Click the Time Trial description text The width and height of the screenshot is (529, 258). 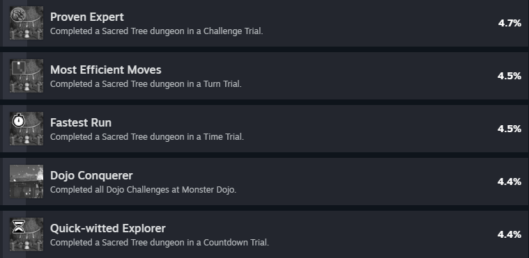pos(147,137)
